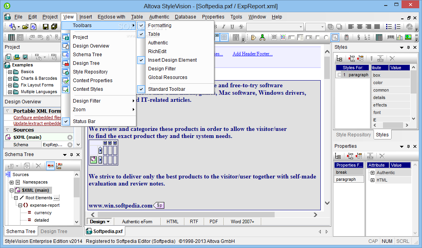
Task: Collapse the Root Elements node
Action: click(x=16, y=198)
